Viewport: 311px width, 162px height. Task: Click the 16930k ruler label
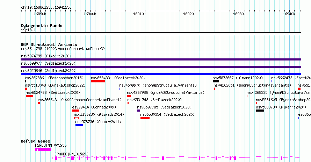tap(239, 14)
